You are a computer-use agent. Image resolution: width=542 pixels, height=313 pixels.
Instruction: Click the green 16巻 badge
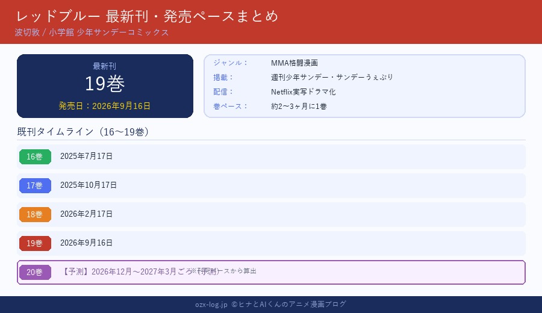point(35,156)
